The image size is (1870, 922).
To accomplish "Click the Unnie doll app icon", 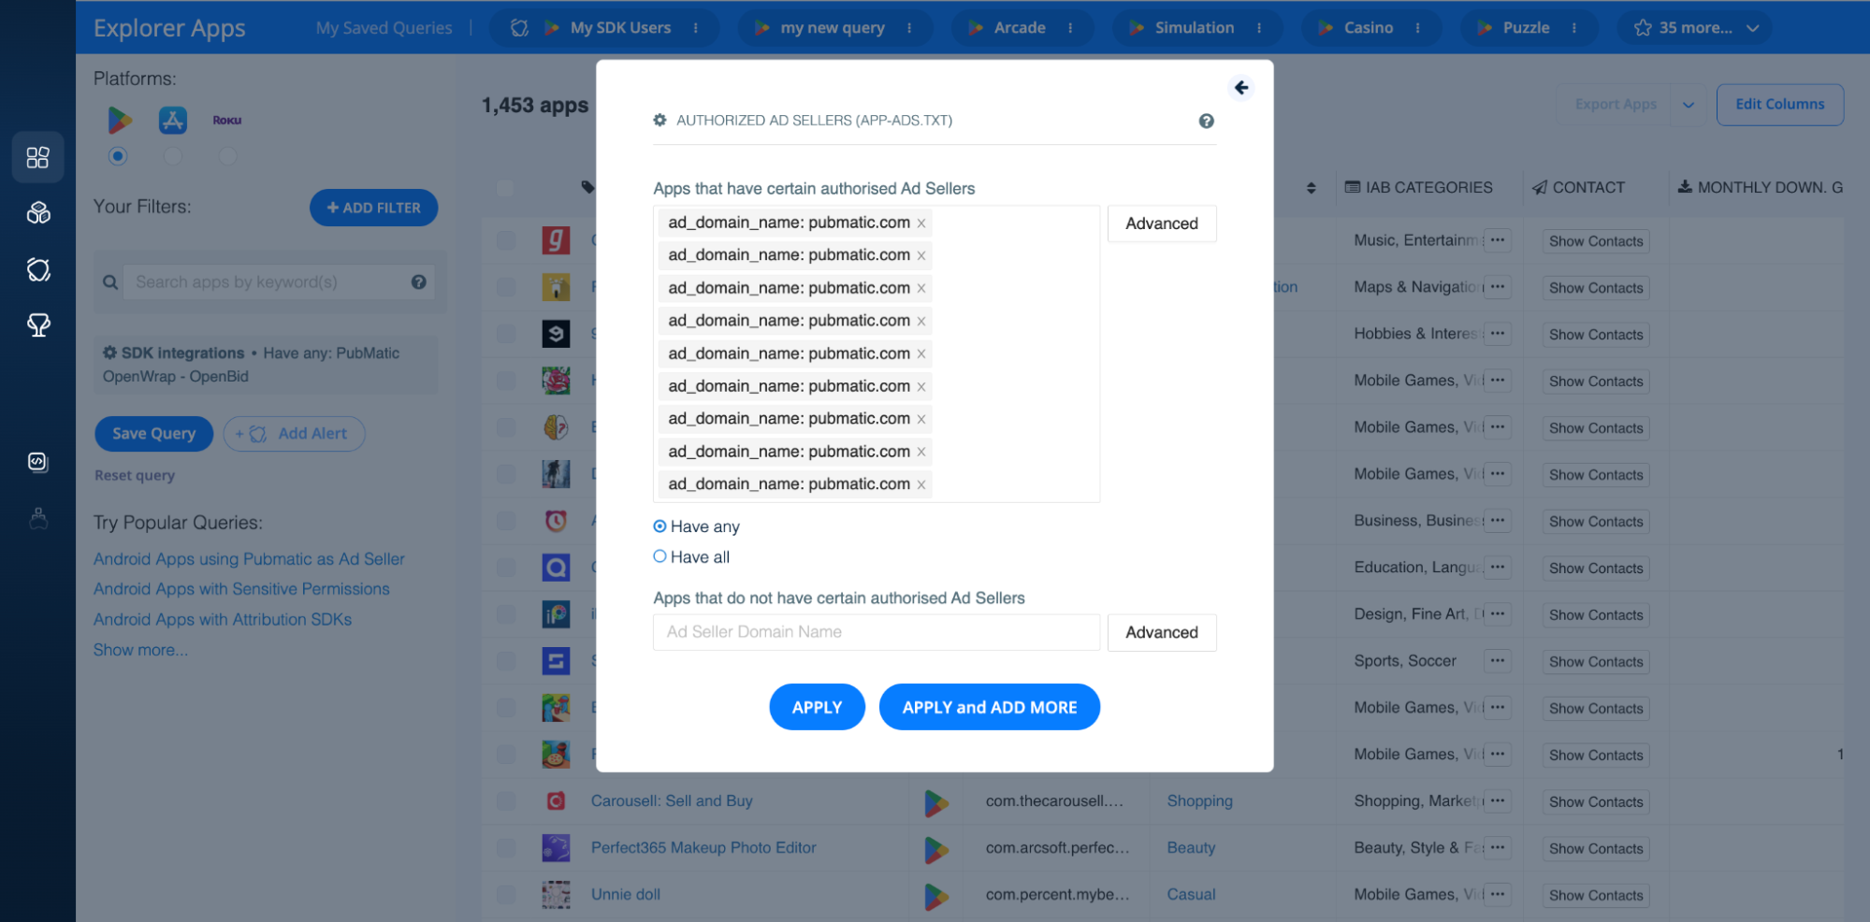I will [556, 895].
